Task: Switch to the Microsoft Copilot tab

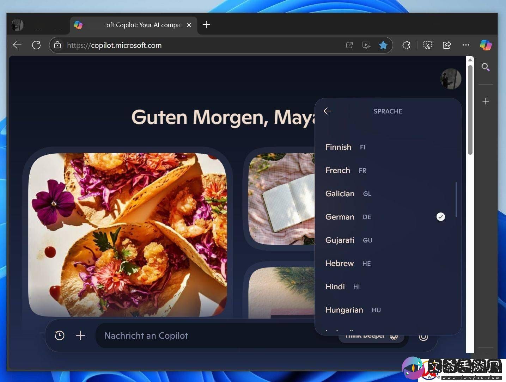Action: tap(133, 25)
